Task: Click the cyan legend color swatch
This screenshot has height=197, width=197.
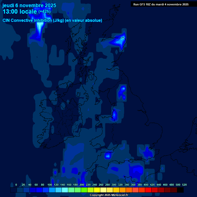Action: coord(65,190)
